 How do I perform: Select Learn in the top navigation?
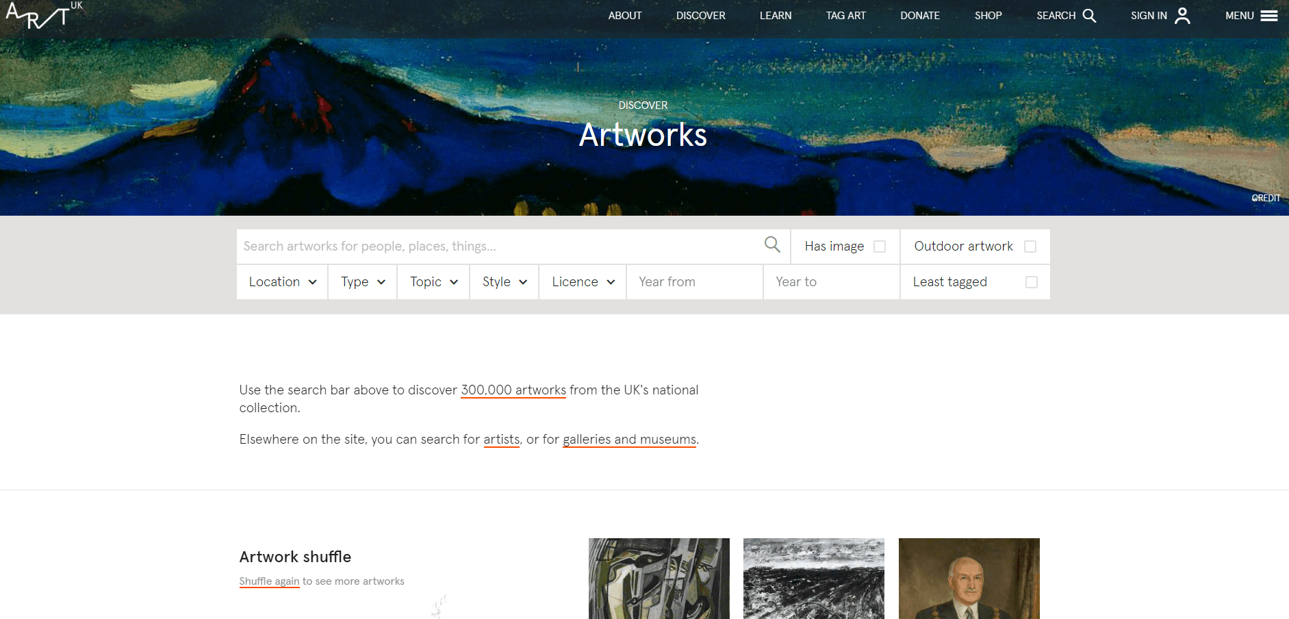(x=776, y=16)
